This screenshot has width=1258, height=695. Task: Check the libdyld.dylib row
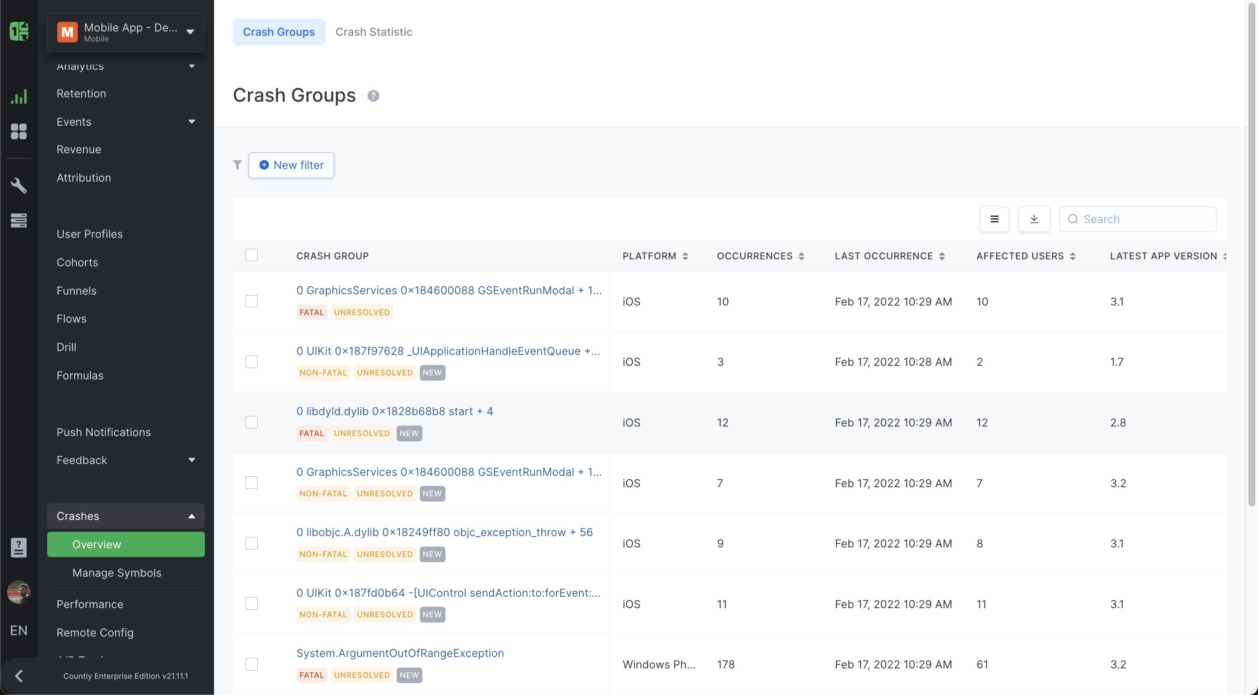coord(252,422)
